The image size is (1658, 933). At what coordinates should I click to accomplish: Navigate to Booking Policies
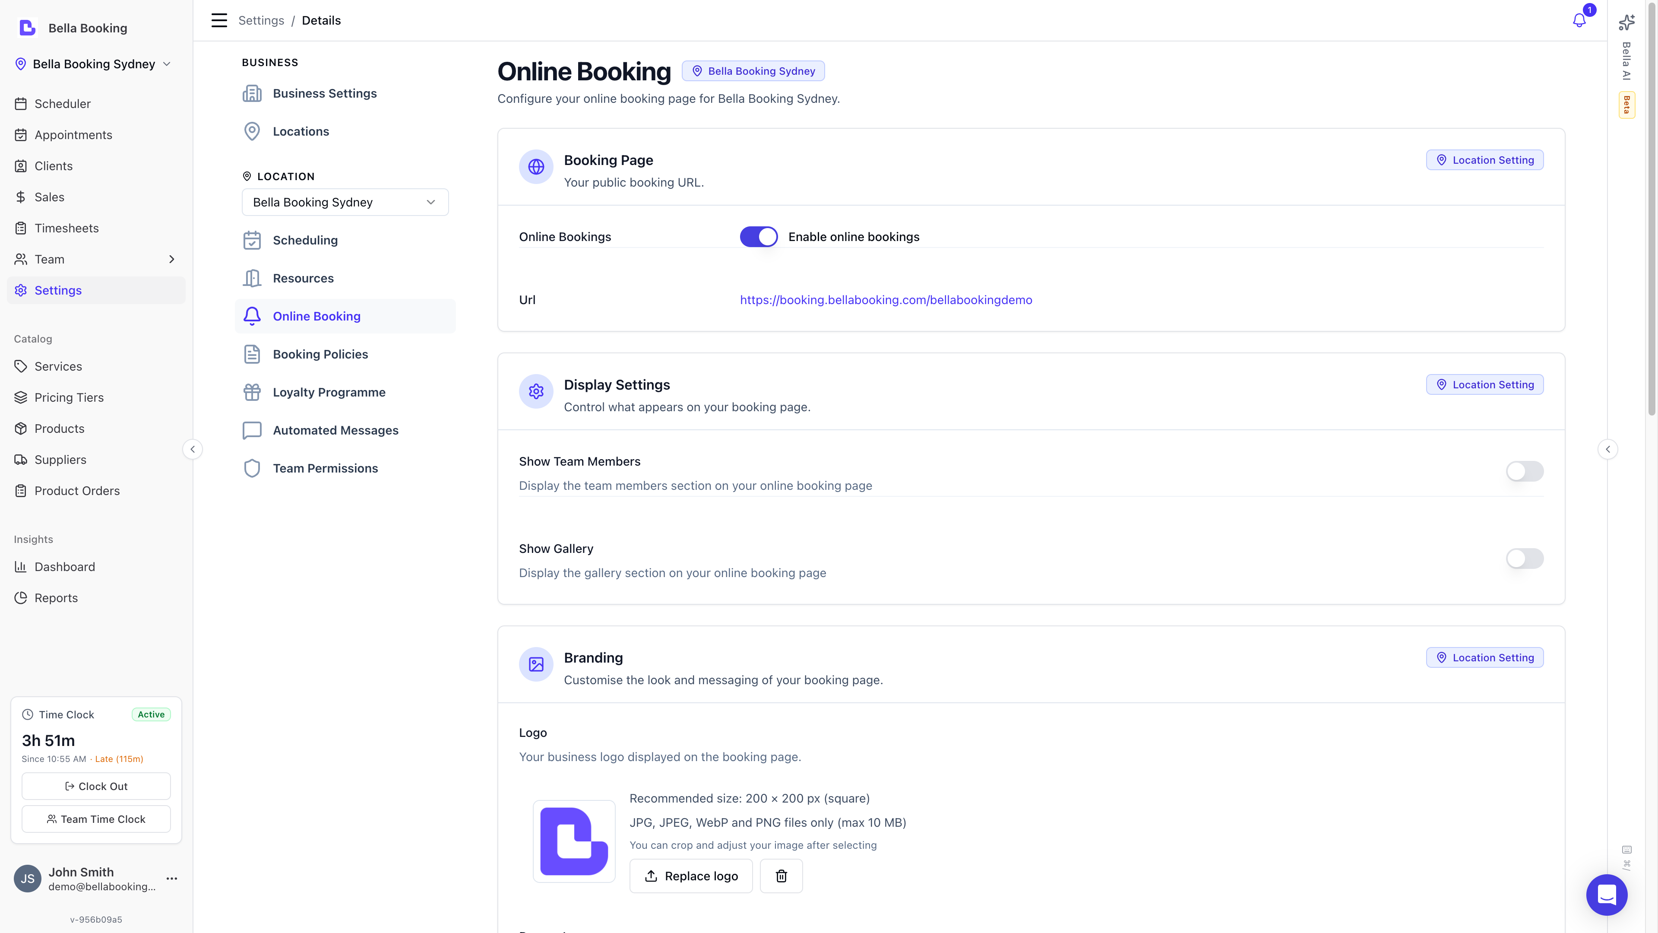click(320, 353)
